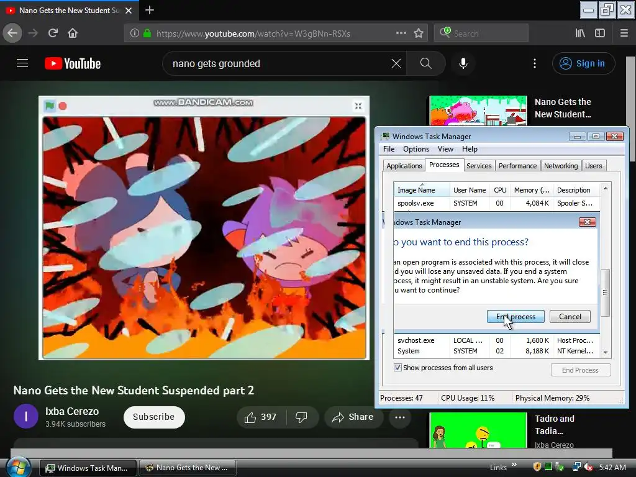
Task: Close the Nano Gets the New Student tab
Action: click(129, 11)
